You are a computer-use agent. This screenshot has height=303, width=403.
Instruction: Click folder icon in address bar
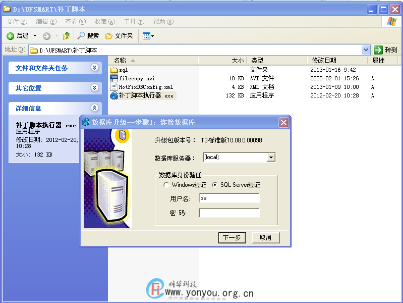coord(33,50)
